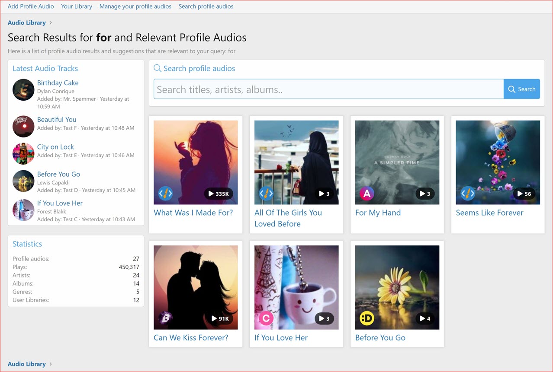Click the magnifier icon beside "Search profile audios" heading
The image size is (553, 372).
(157, 68)
